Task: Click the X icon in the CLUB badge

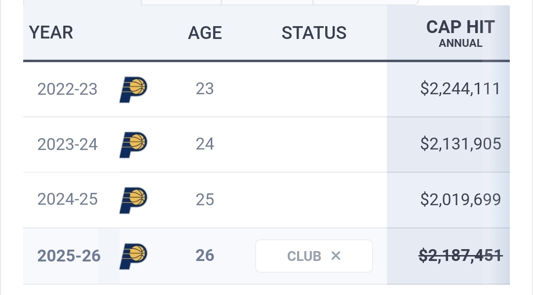Action: coord(336,256)
